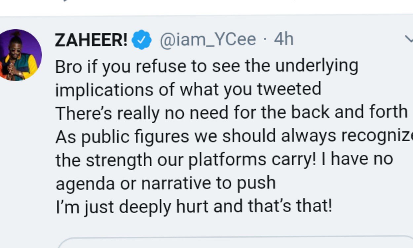Image resolution: width=413 pixels, height=248 pixels.
Task: Click the text "agenda or narrative to push"
Action: point(166,183)
